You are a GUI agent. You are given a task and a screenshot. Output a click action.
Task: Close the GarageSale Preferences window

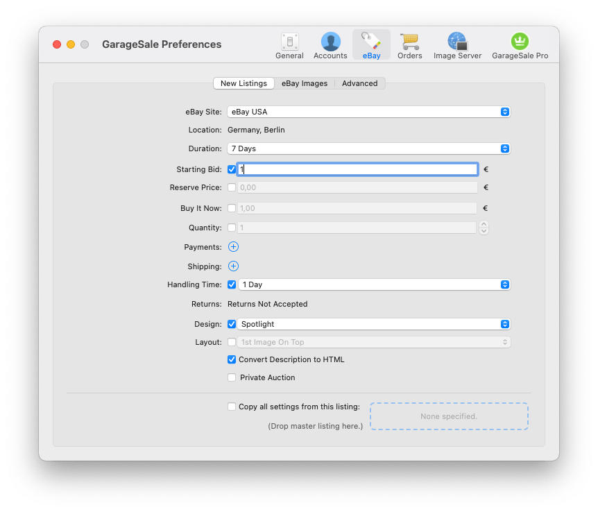point(57,44)
